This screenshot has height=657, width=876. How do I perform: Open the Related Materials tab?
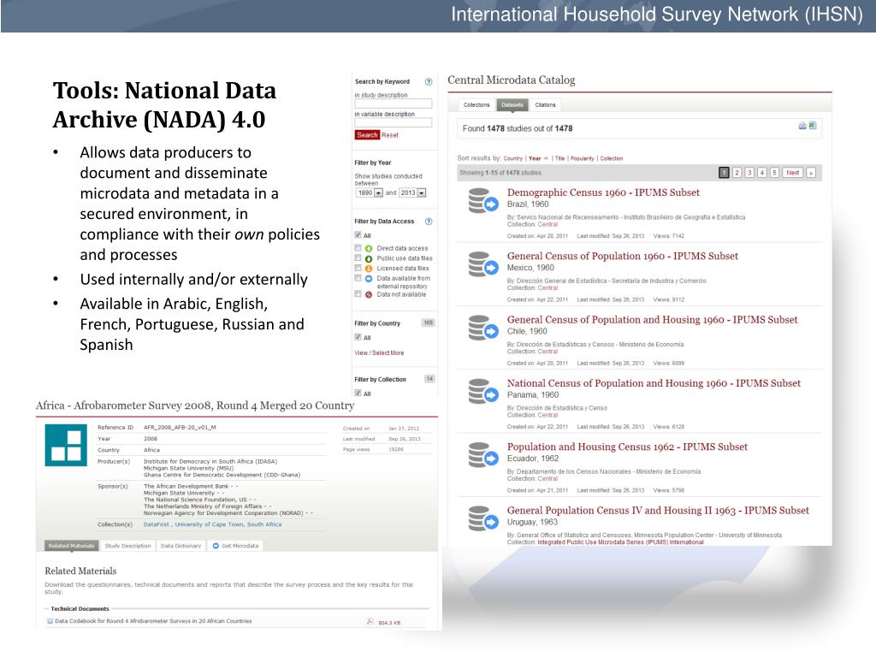(72, 546)
